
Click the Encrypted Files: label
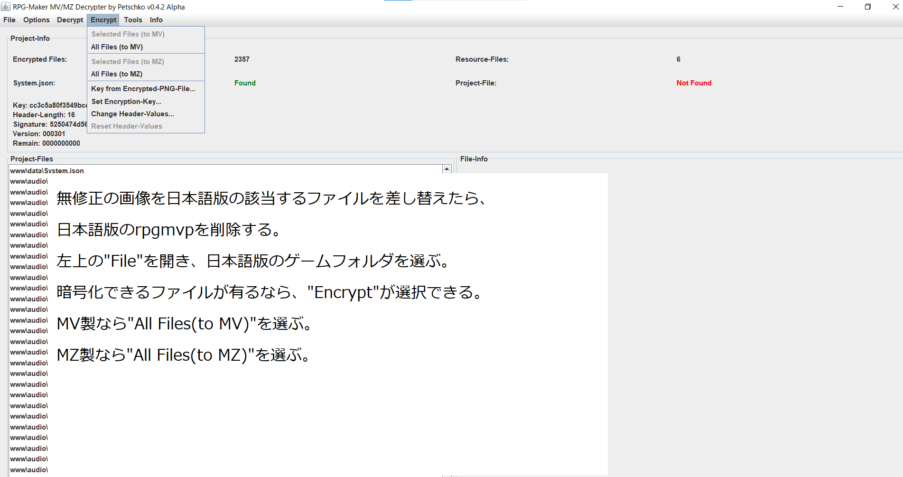[x=40, y=59]
